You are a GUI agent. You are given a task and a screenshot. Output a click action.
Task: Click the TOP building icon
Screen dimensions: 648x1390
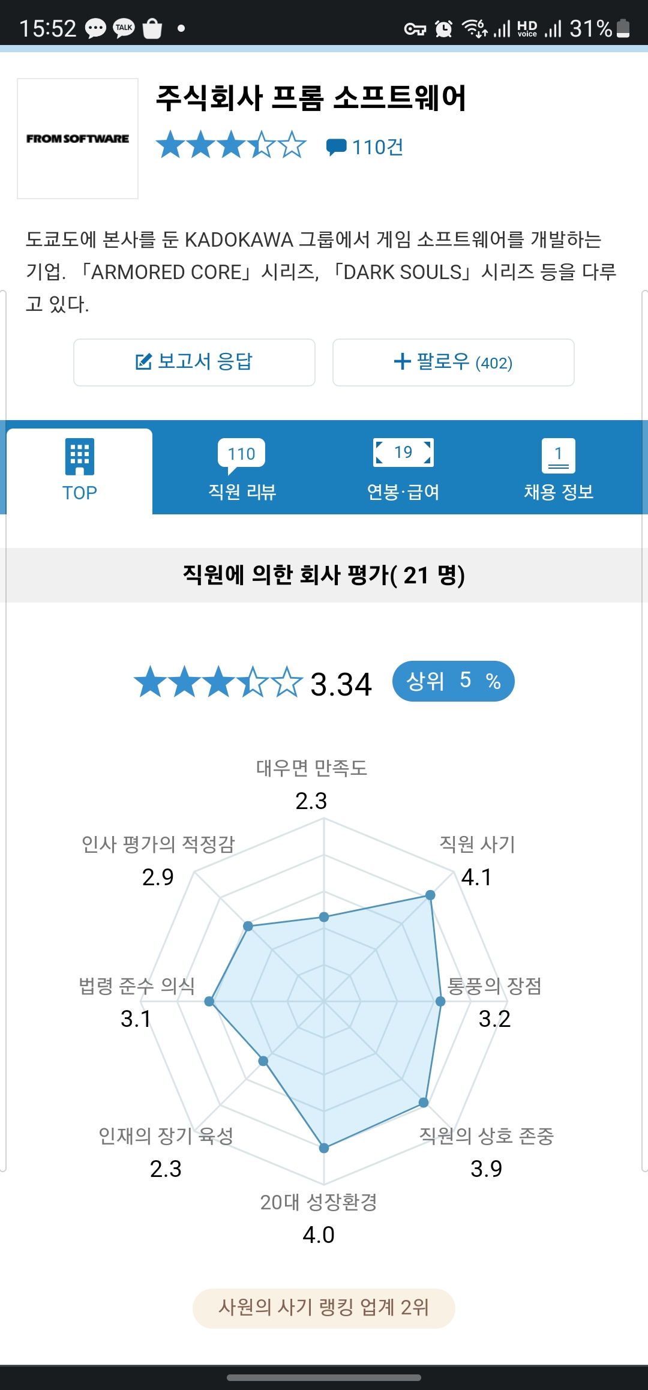(80, 458)
